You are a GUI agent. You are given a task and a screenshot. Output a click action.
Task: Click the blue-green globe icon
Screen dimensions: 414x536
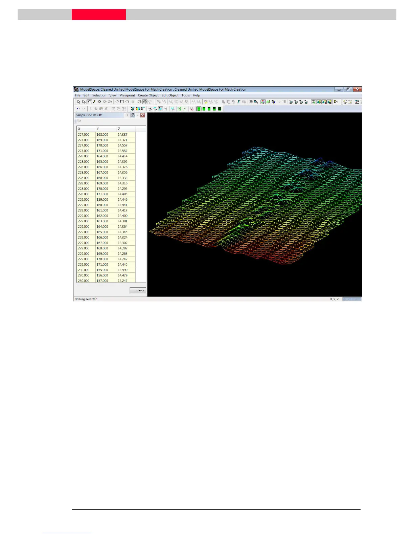click(273, 102)
